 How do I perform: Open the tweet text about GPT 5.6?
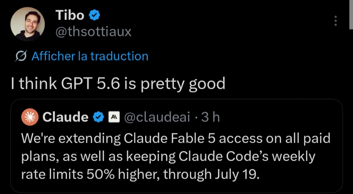coord(118,83)
